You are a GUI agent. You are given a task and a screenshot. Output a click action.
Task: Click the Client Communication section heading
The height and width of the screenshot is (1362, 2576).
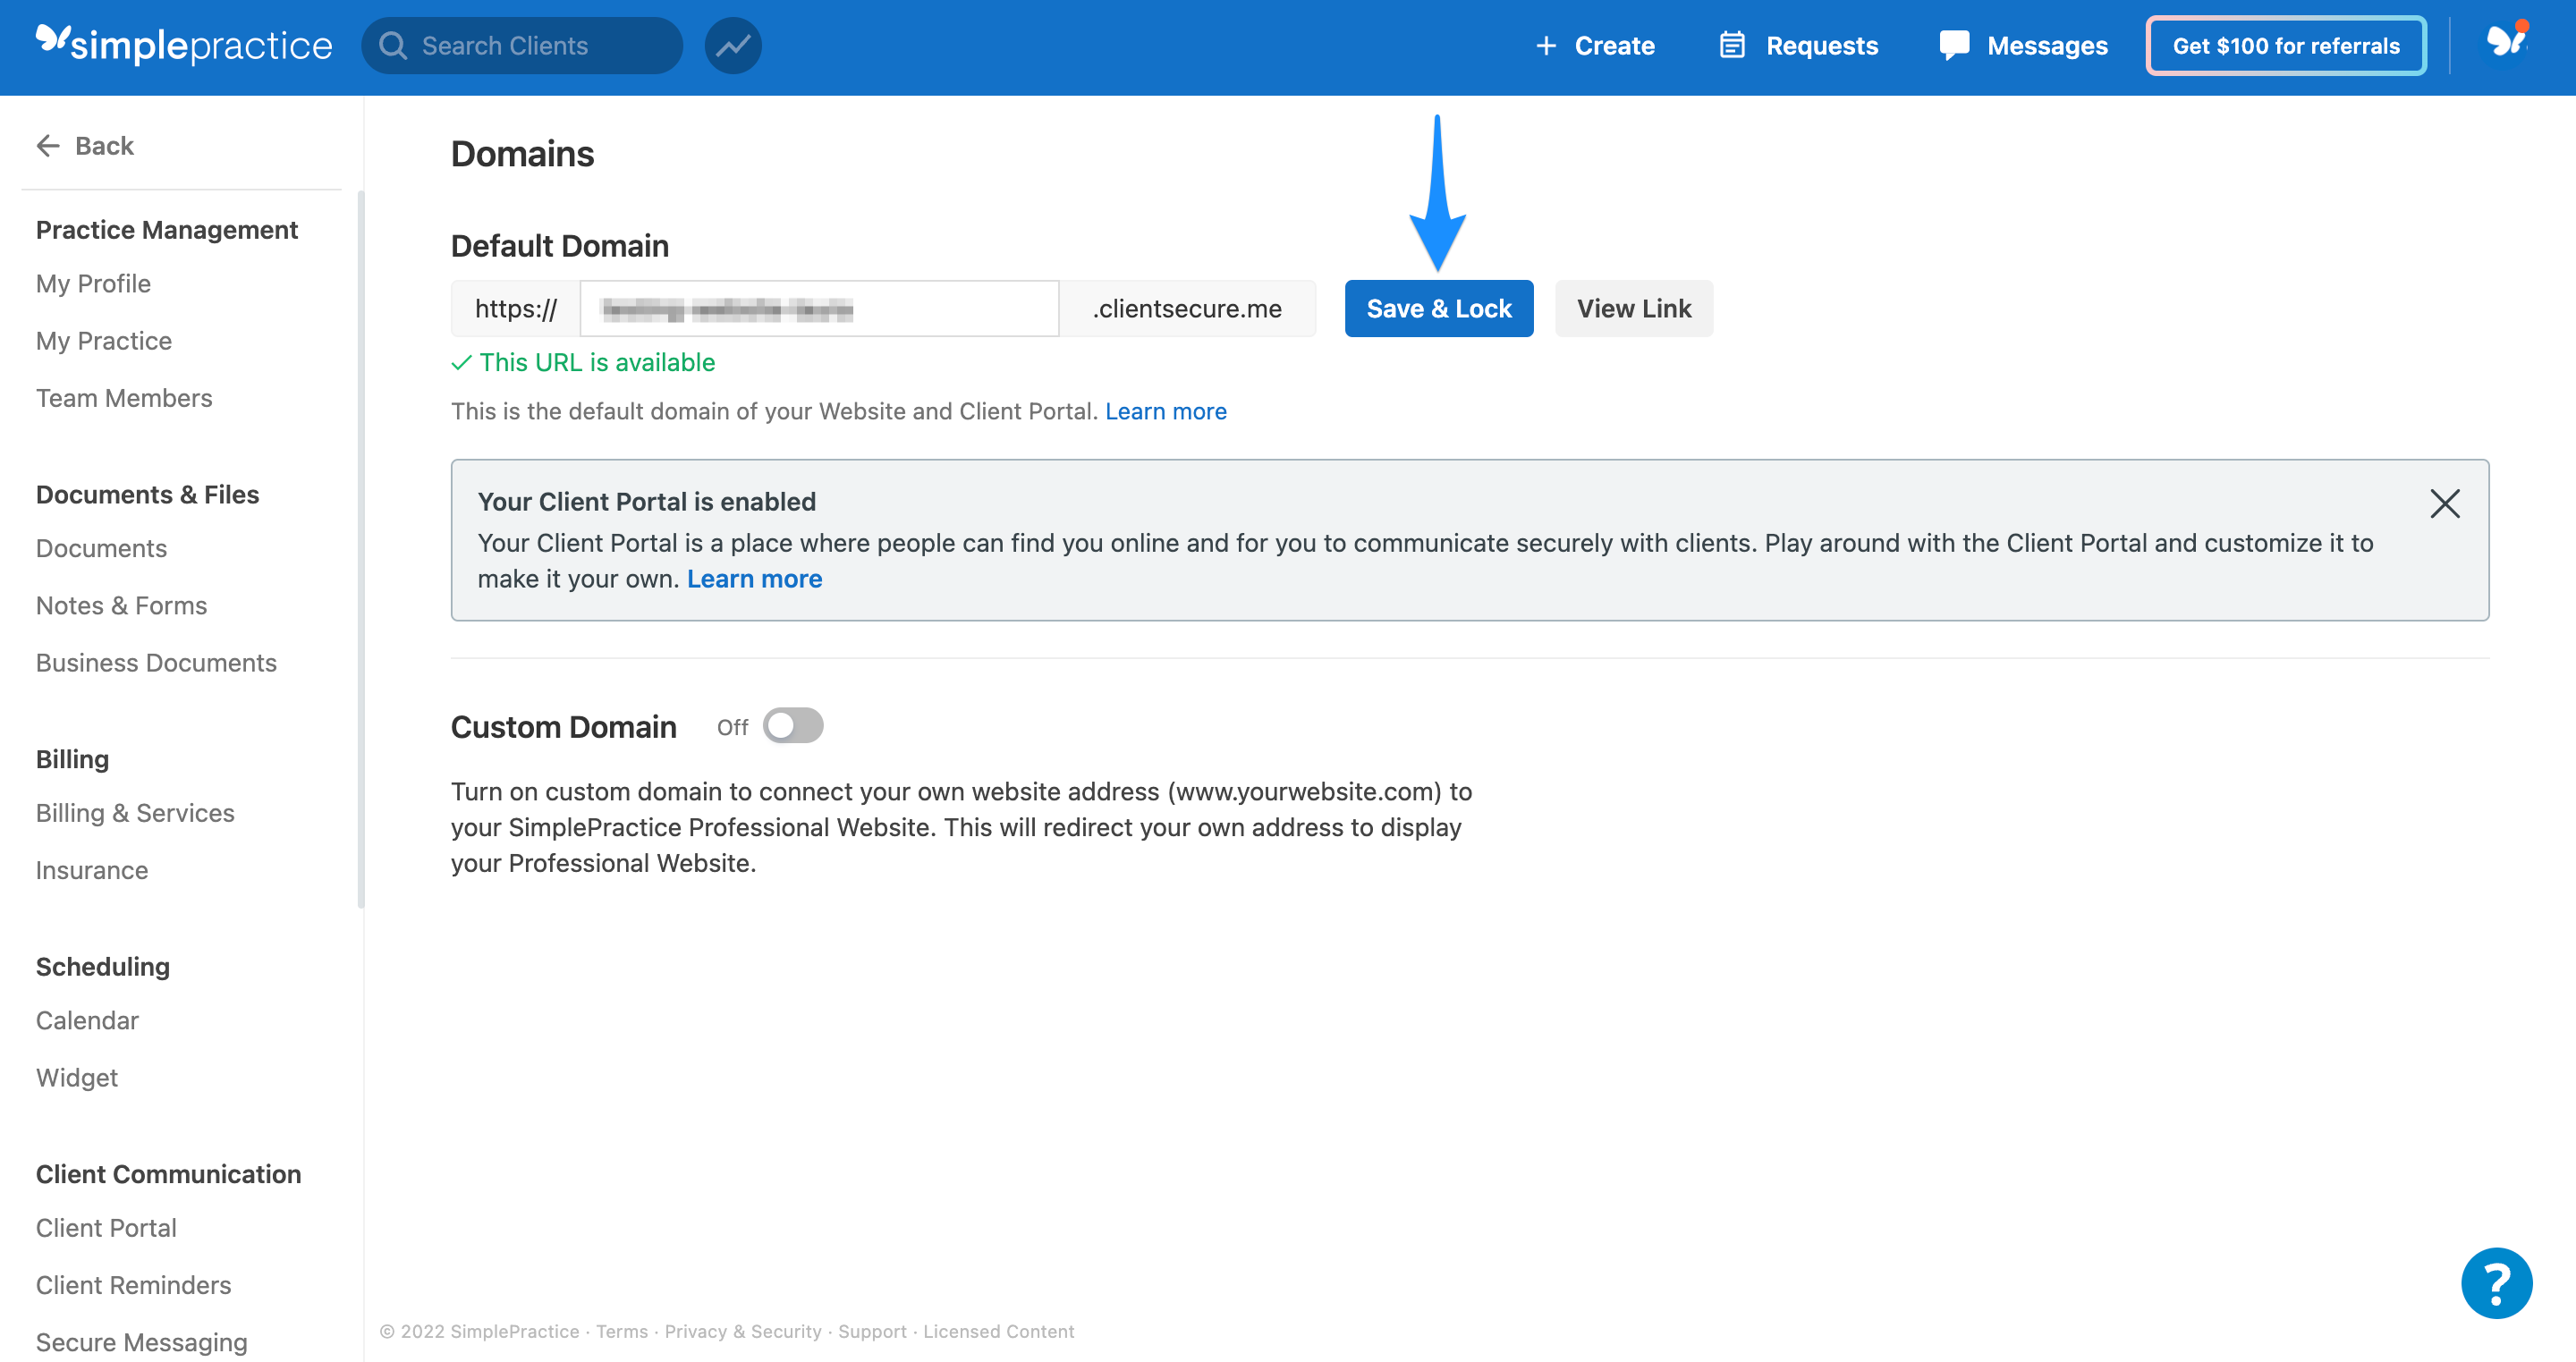tap(168, 1174)
